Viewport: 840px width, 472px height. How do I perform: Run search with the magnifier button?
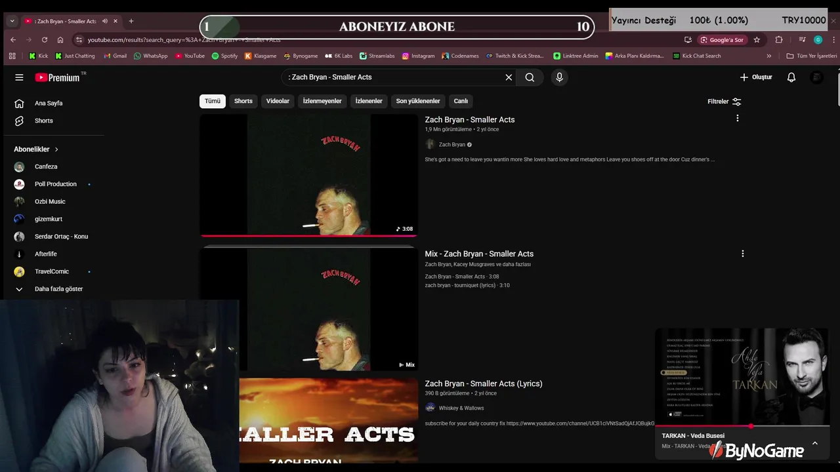[x=530, y=77]
